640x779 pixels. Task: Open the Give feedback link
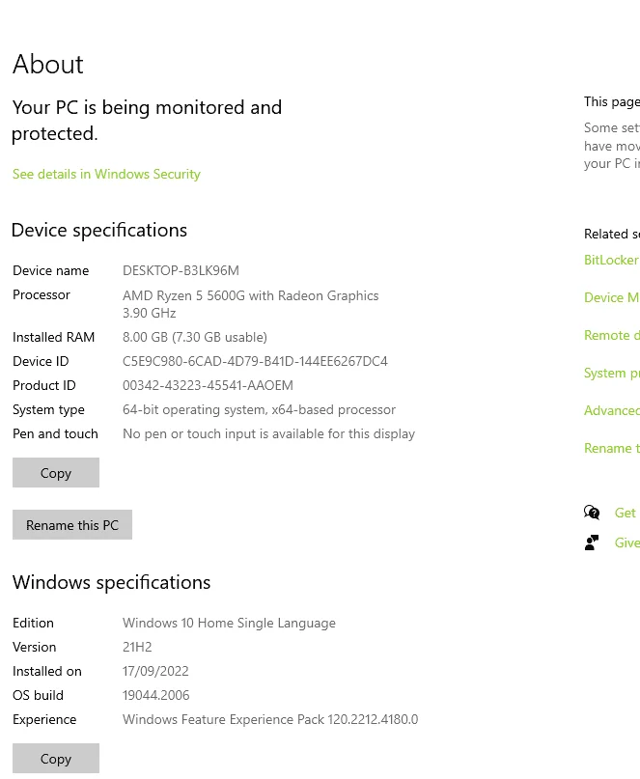click(627, 543)
